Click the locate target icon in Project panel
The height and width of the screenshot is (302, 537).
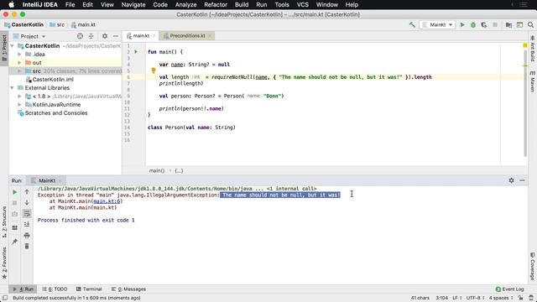(80, 36)
